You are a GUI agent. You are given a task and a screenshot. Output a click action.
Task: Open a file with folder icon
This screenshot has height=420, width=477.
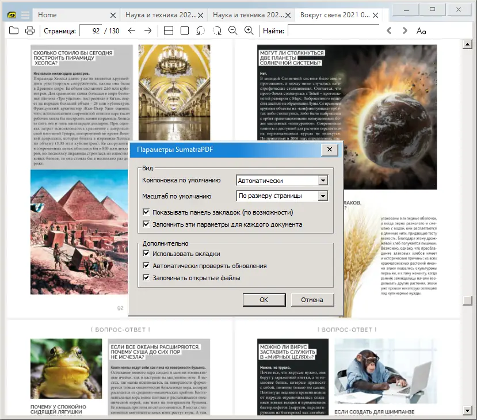pyautogui.click(x=14, y=30)
